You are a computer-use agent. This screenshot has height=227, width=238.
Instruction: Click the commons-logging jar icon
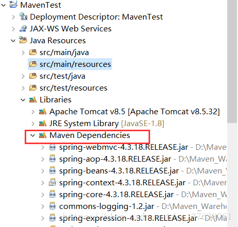coord(52,206)
